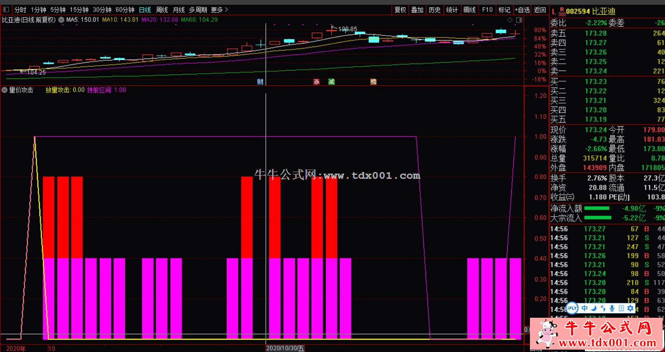This screenshot has width=665, height=352.
Task: Toggle the moon icon on the iFLY toolbar
Action: coord(594,308)
